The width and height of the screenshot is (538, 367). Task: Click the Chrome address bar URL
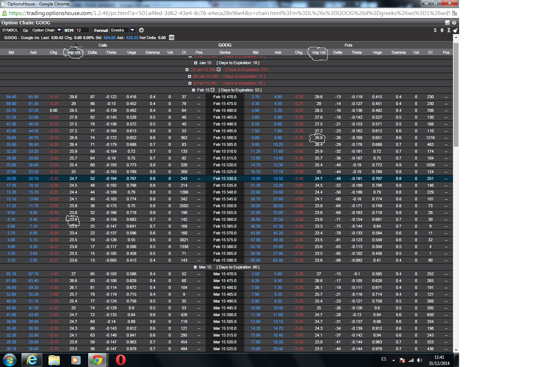click(230, 13)
